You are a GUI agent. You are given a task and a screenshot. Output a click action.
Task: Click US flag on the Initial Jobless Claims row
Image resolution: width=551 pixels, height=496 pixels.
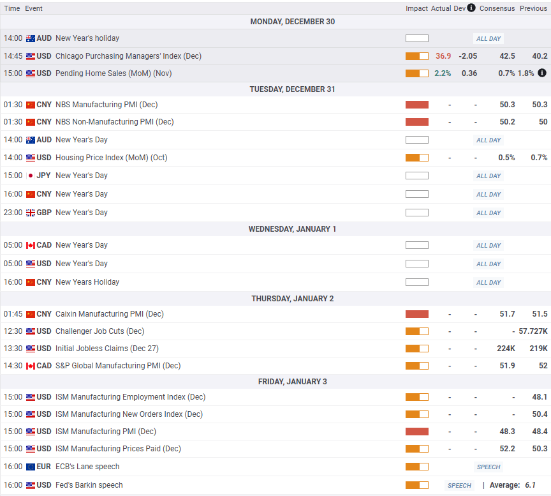click(x=31, y=349)
